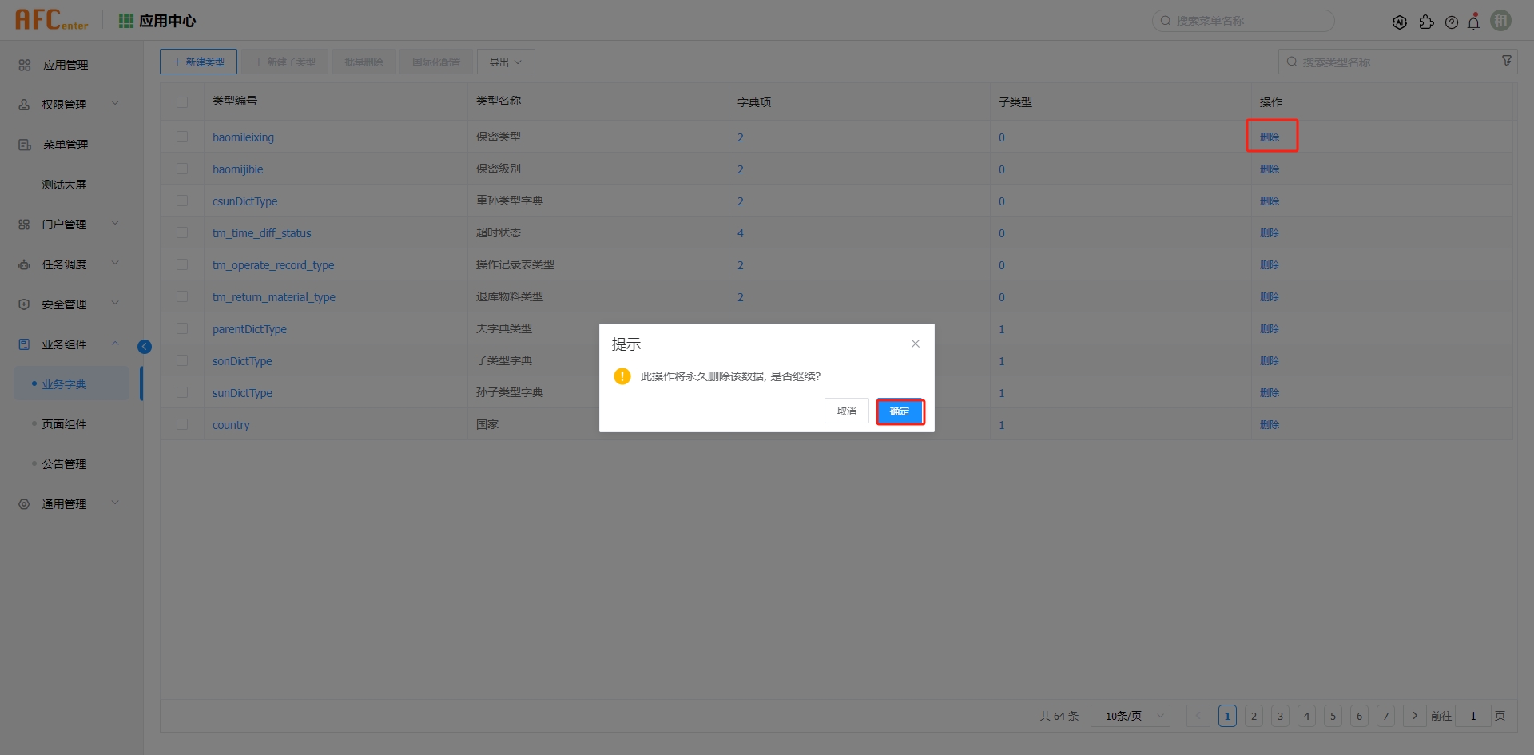
Task: Open the baomijibie type code link
Action: 237,169
